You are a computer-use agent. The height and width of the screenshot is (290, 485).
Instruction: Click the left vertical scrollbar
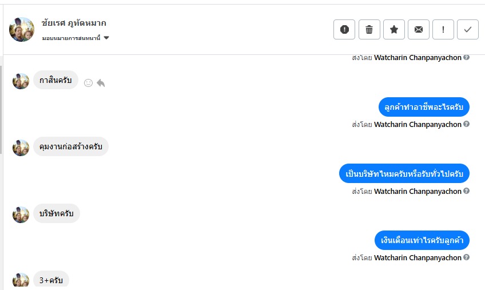click(2, 109)
